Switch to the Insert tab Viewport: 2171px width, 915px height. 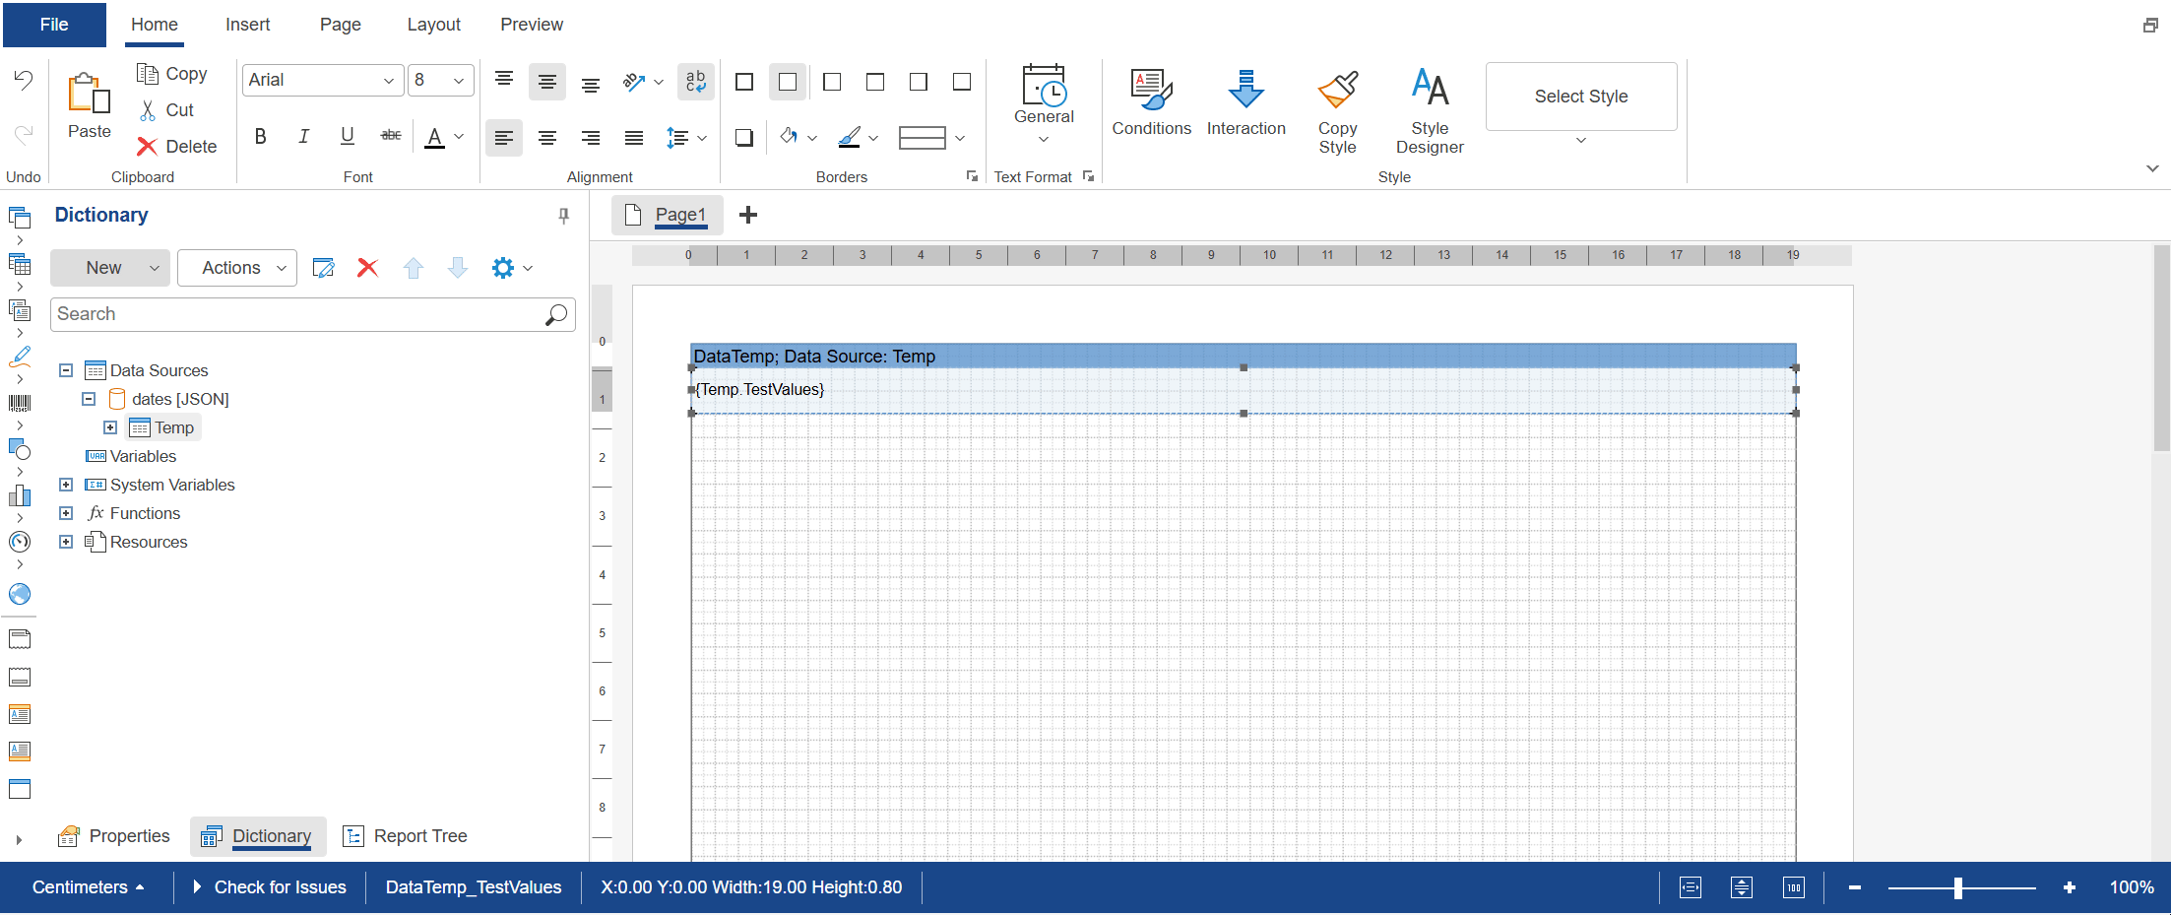point(247,25)
